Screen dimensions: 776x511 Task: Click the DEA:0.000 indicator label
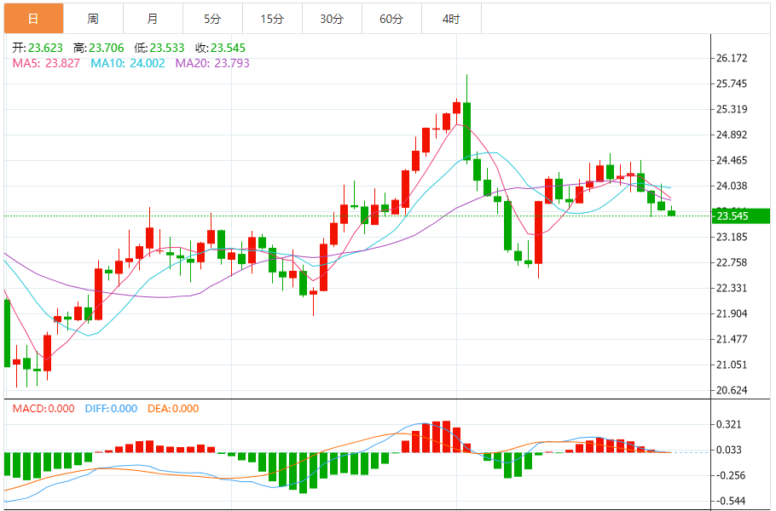tap(173, 409)
